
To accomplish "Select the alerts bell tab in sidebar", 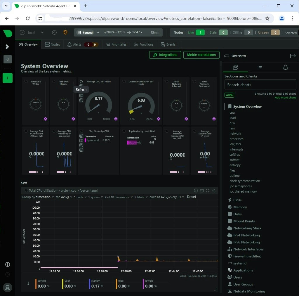I will (x=285, y=67).
